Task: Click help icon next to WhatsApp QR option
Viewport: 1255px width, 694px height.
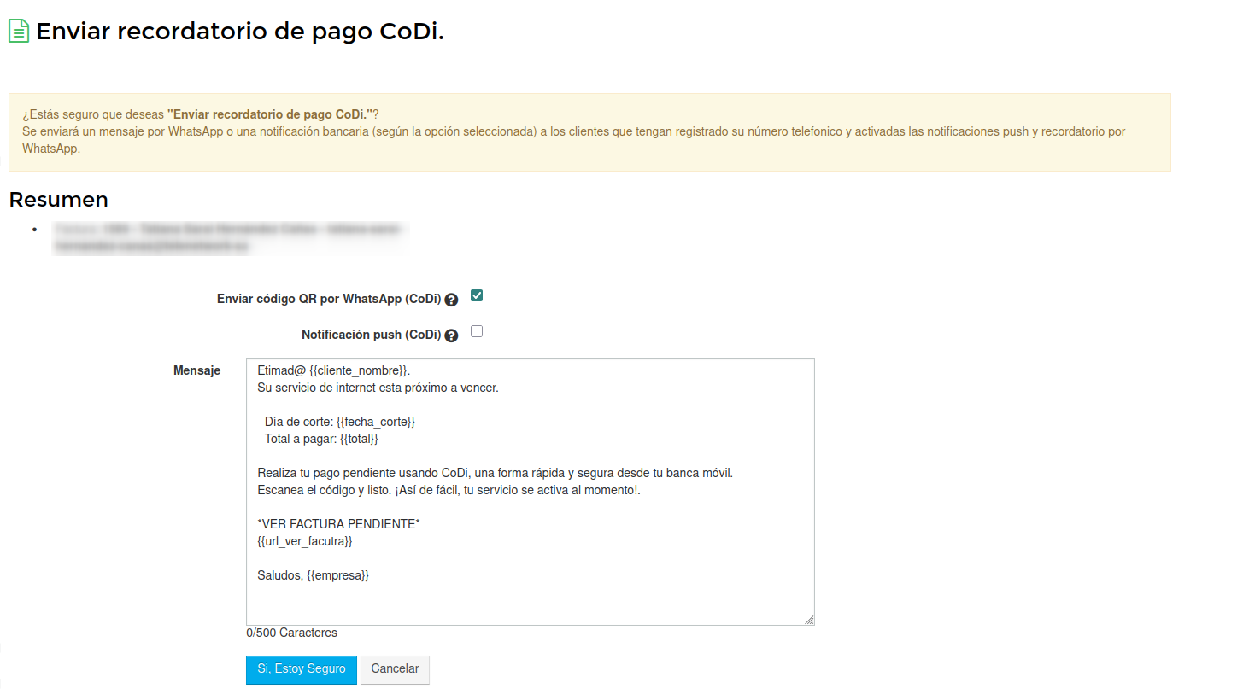Action: point(451,300)
